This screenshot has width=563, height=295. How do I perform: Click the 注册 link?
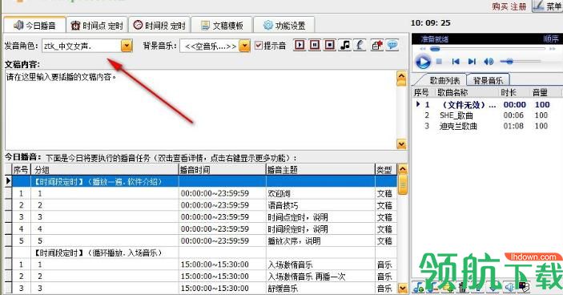[x=518, y=6]
